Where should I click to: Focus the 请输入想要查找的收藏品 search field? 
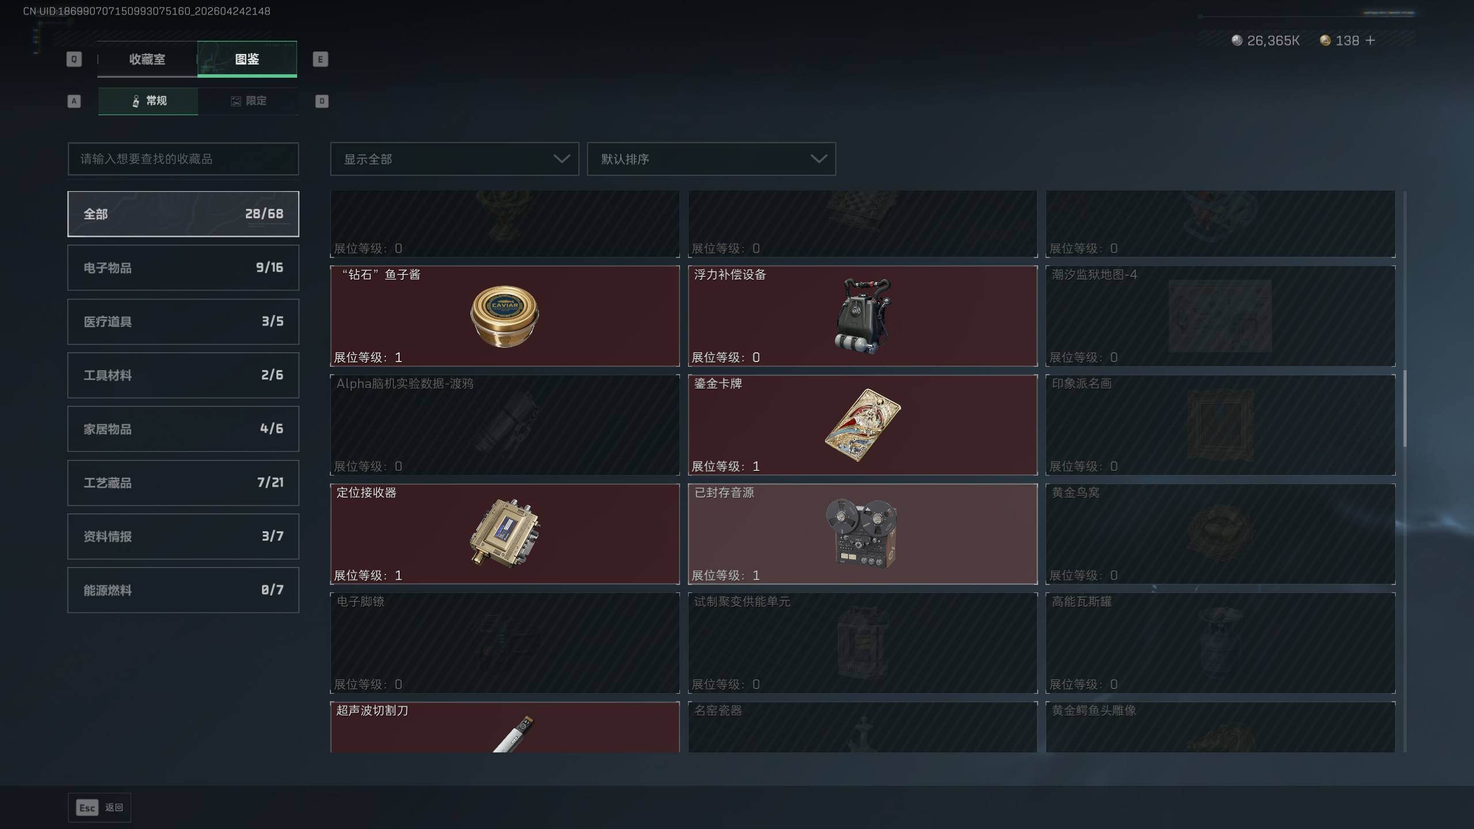[x=183, y=159]
